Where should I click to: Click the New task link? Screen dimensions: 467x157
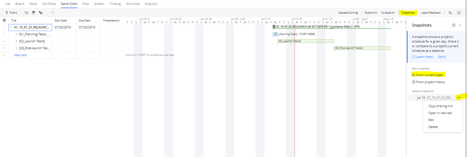(21, 55)
